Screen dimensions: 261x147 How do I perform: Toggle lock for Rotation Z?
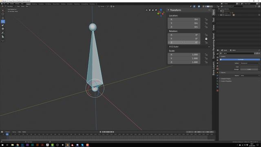click(206, 42)
